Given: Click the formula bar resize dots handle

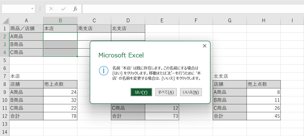Looking at the screenshot, I should [40, 9].
